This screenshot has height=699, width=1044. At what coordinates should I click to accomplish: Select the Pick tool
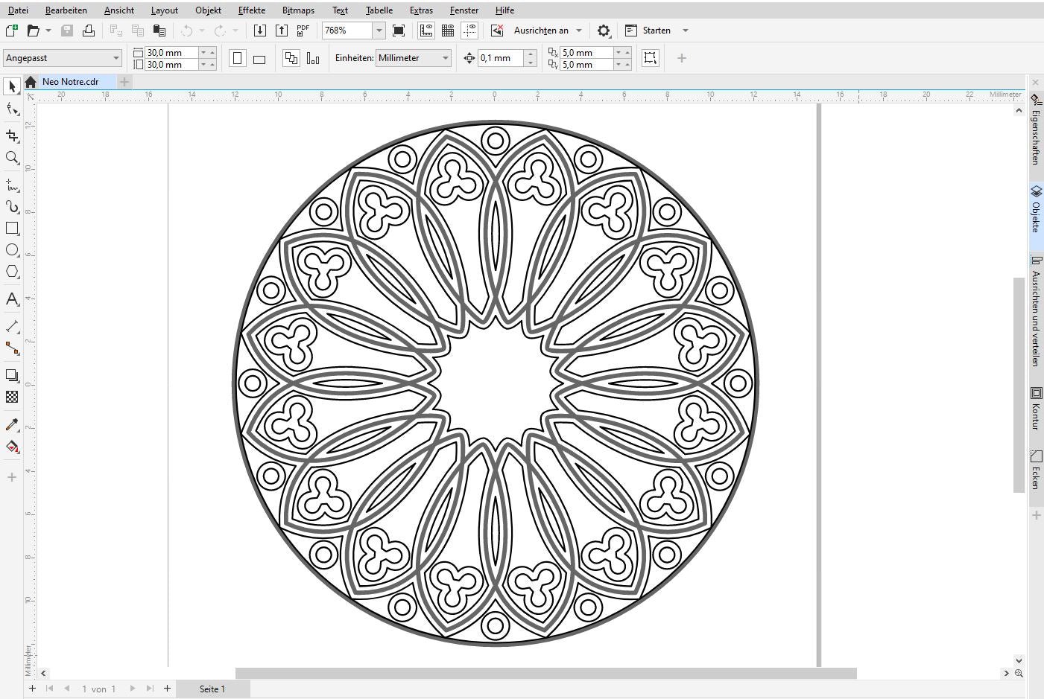pyautogui.click(x=11, y=86)
